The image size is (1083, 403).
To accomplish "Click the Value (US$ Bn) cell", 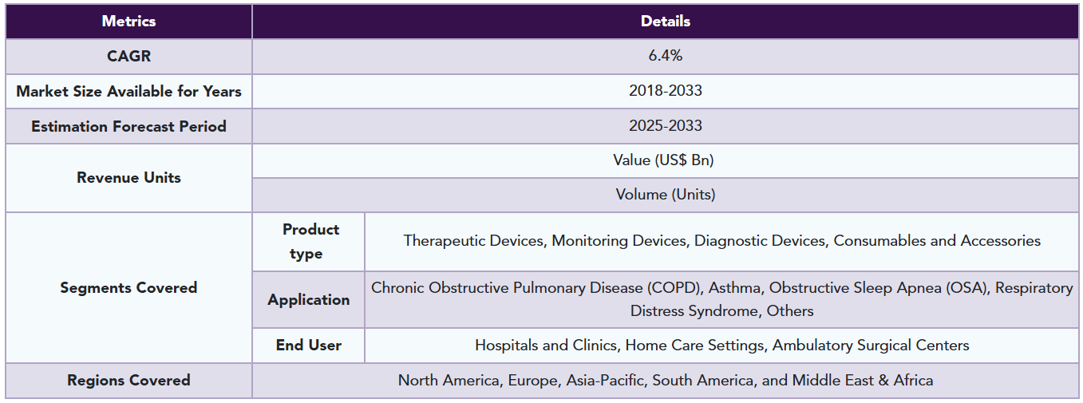I will tap(665, 160).
